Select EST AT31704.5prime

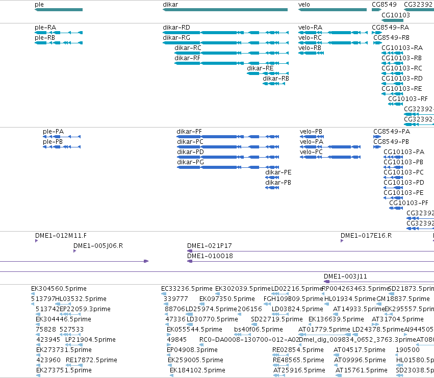375,324
